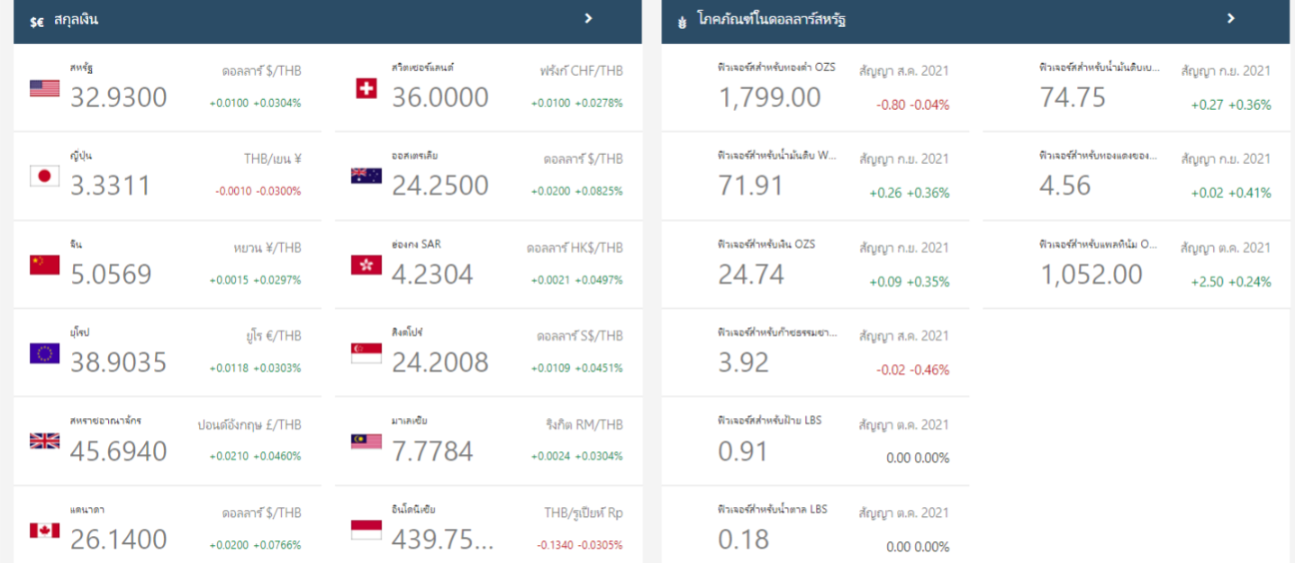Image resolution: width=1295 pixels, height=563 pixels.
Task: Click the Switzerland flag icon
Action: [x=367, y=88]
